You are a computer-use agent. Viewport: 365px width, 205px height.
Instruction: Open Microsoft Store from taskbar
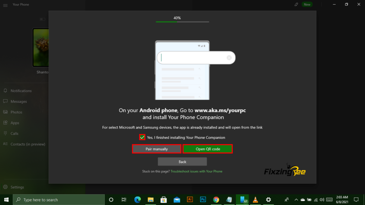pyautogui.click(x=164, y=200)
